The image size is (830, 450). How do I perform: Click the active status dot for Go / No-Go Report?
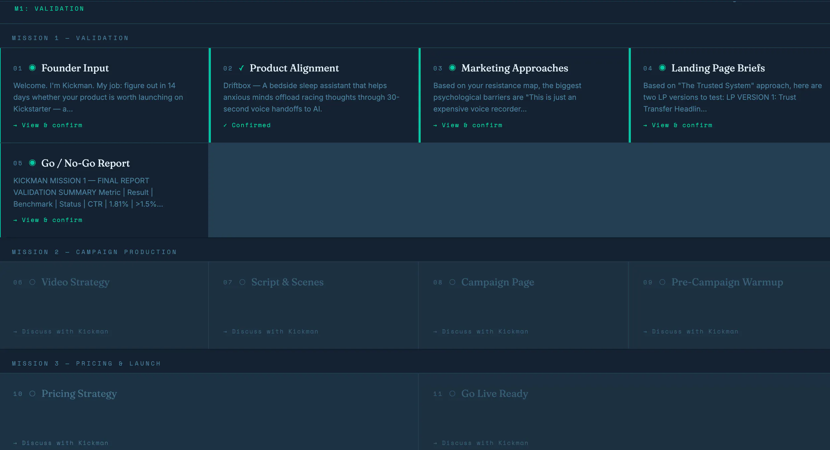point(32,163)
